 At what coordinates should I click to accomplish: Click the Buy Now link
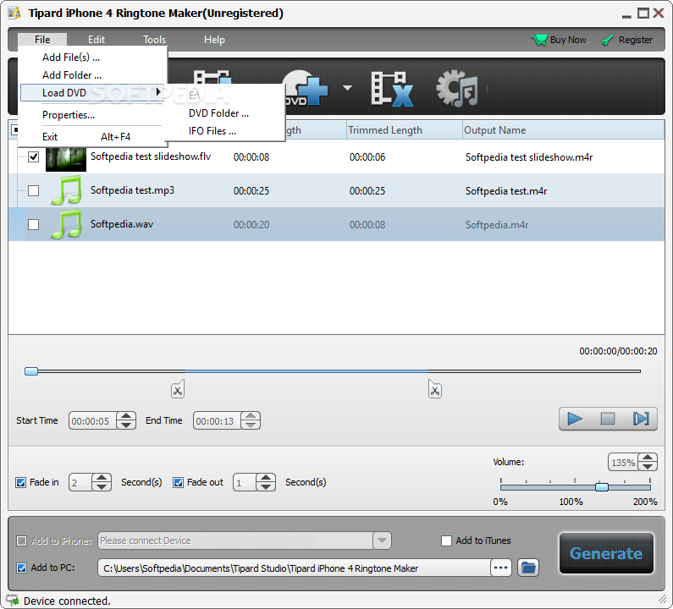pyautogui.click(x=567, y=40)
